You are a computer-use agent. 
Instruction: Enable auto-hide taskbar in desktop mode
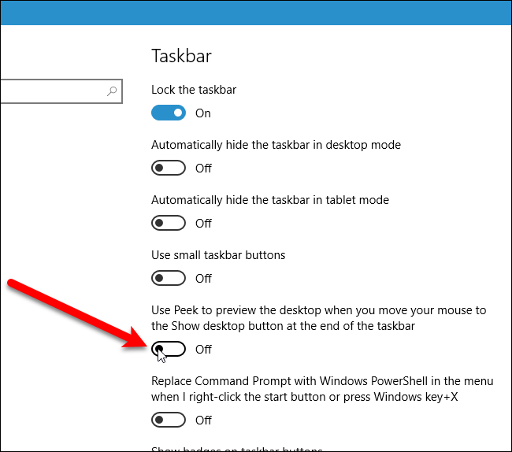point(169,168)
